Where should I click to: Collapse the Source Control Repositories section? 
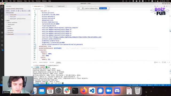[x=14, y=9]
